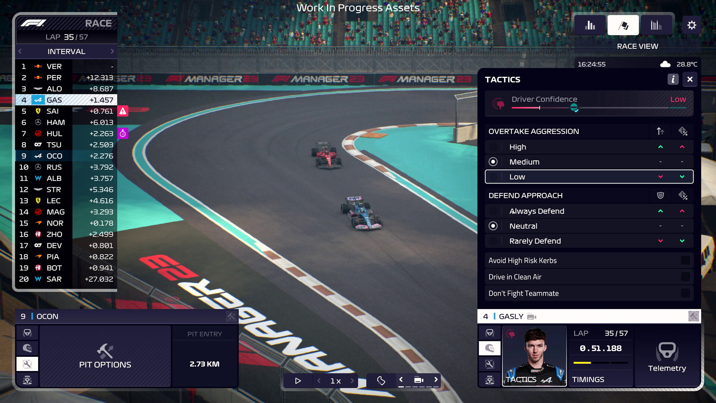The height and width of the screenshot is (403, 716).
Task: Select the defend approach shield icon
Action: (660, 196)
